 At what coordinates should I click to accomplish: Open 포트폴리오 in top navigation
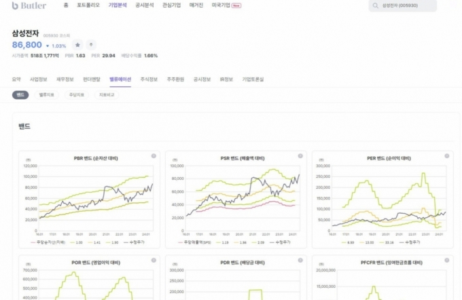pos(88,5)
